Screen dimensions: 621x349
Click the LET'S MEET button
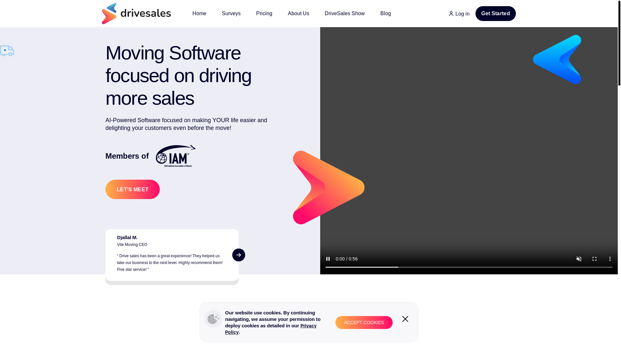(133, 189)
